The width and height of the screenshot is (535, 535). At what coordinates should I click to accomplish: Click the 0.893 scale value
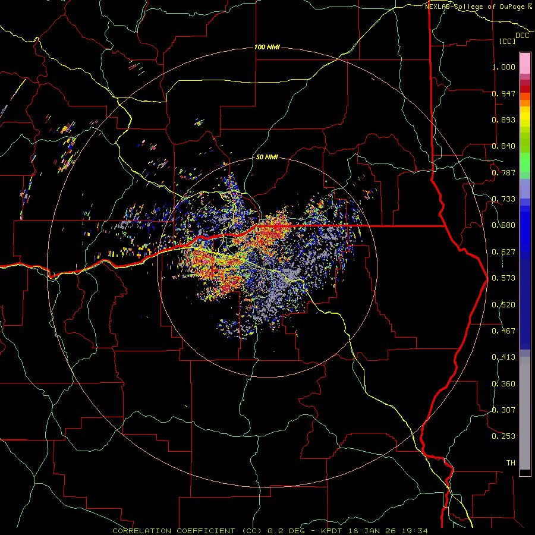coord(503,119)
